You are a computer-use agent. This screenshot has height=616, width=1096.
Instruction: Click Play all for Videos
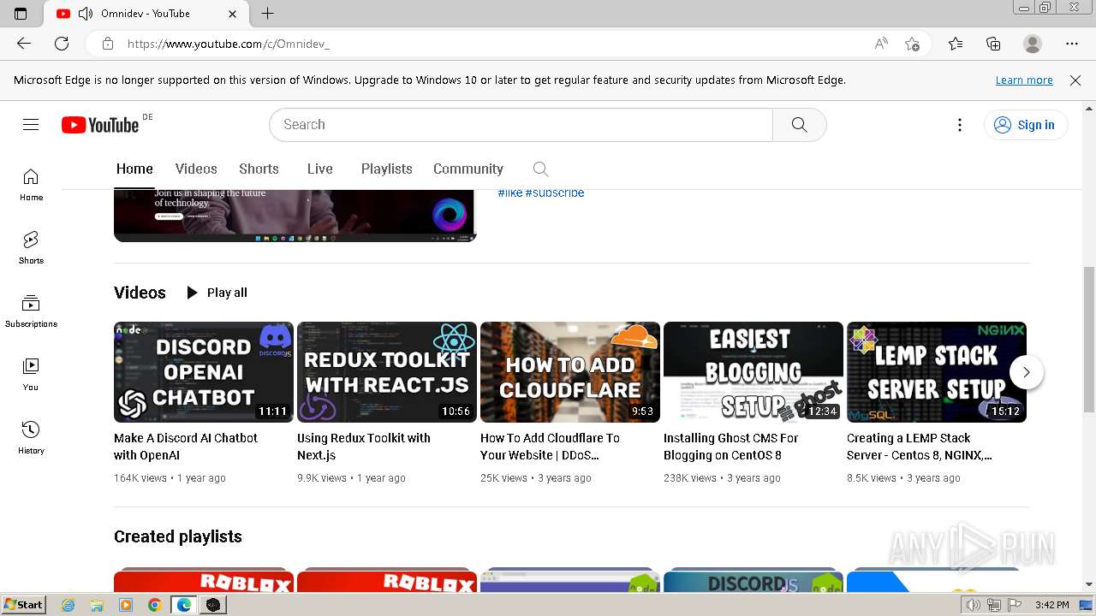point(217,293)
